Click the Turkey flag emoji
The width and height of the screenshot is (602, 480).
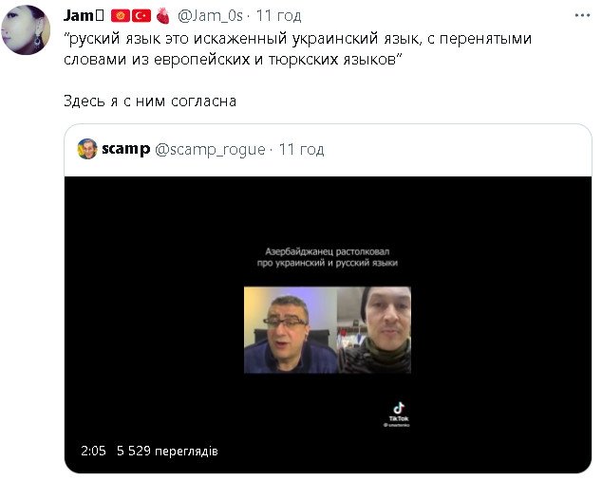tap(141, 16)
